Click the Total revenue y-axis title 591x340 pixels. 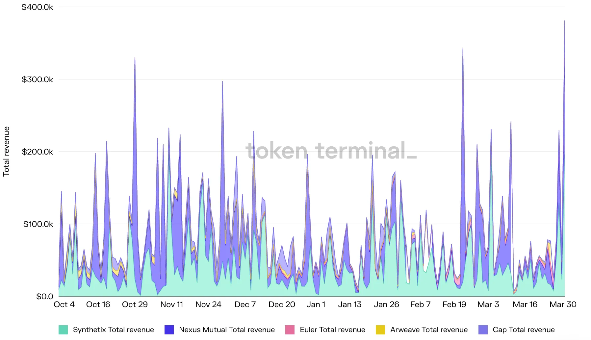6,151
